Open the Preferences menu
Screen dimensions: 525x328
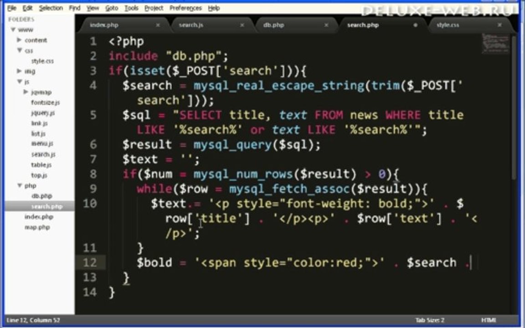pyautogui.click(x=185, y=8)
